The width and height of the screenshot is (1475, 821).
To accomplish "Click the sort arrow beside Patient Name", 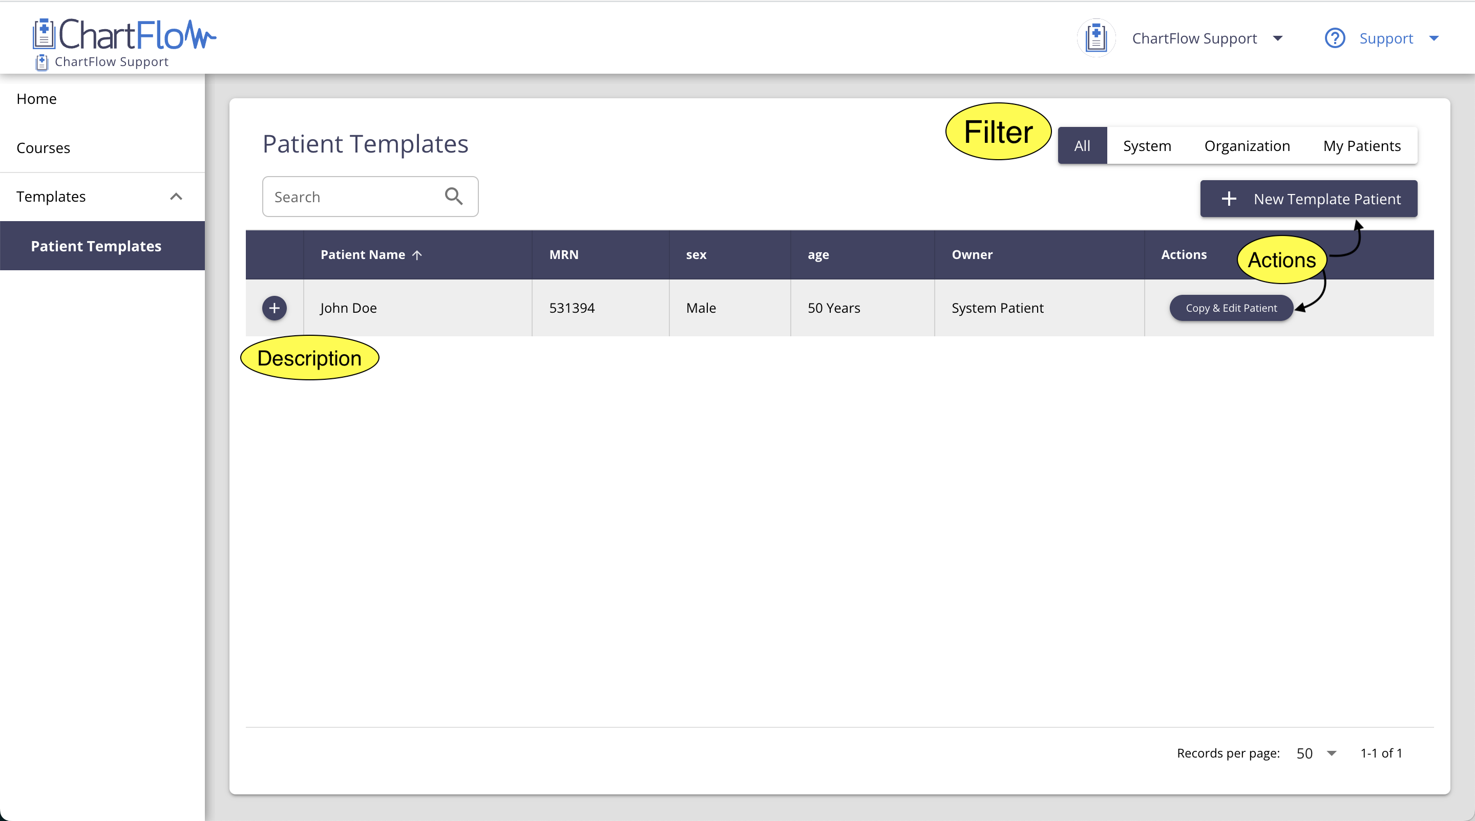I will click(417, 254).
